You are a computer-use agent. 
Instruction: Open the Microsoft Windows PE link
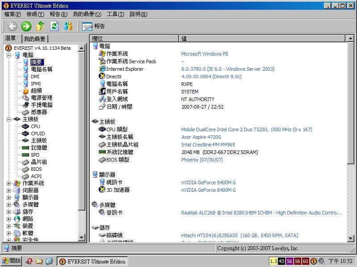coord(204,54)
